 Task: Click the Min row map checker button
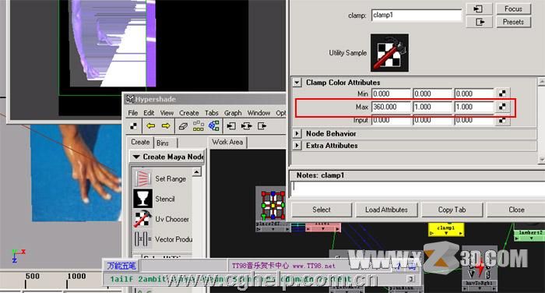(x=502, y=94)
